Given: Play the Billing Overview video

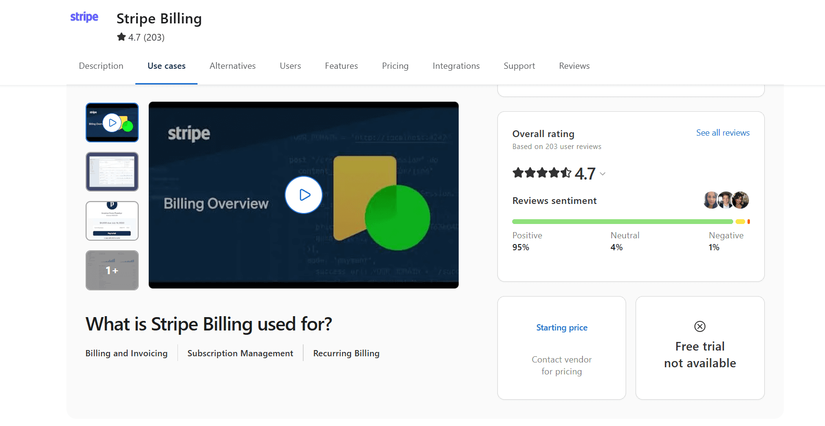Looking at the screenshot, I should pyautogui.click(x=304, y=195).
